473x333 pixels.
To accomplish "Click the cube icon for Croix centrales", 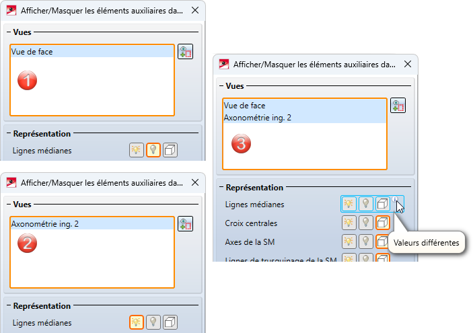I will 383,223.
